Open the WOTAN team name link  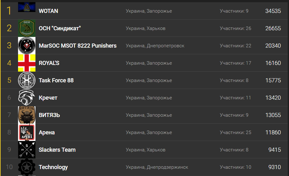[x=48, y=11]
